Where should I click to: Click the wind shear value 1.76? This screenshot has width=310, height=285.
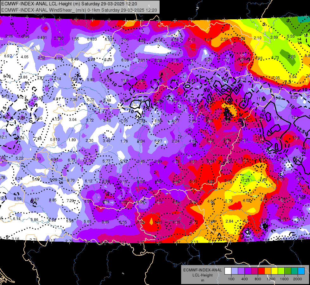124,141
